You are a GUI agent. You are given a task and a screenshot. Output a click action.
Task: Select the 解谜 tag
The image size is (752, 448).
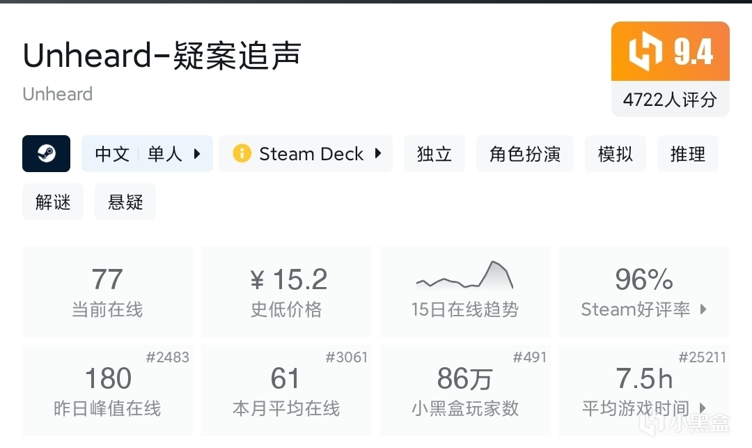point(53,202)
